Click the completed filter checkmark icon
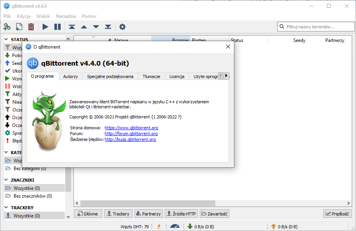 [7, 71]
